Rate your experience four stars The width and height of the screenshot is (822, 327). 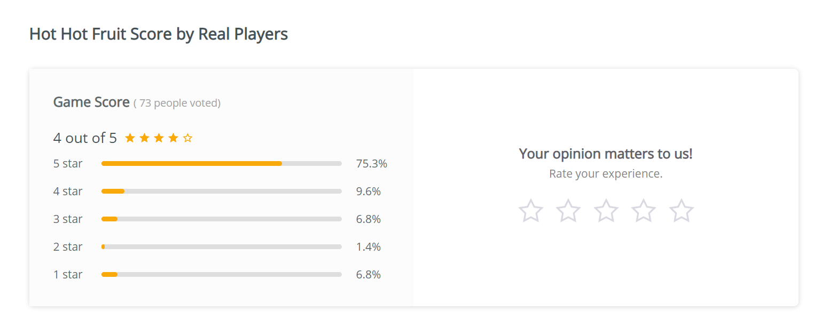coord(644,211)
